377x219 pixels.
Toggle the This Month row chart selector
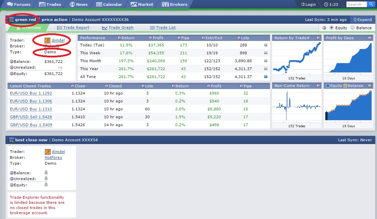pos(266,61)
